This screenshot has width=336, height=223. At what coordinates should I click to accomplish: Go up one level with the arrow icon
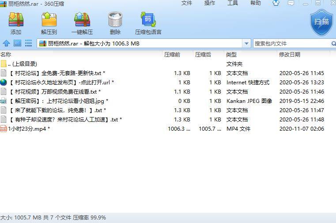pos(6,43)
